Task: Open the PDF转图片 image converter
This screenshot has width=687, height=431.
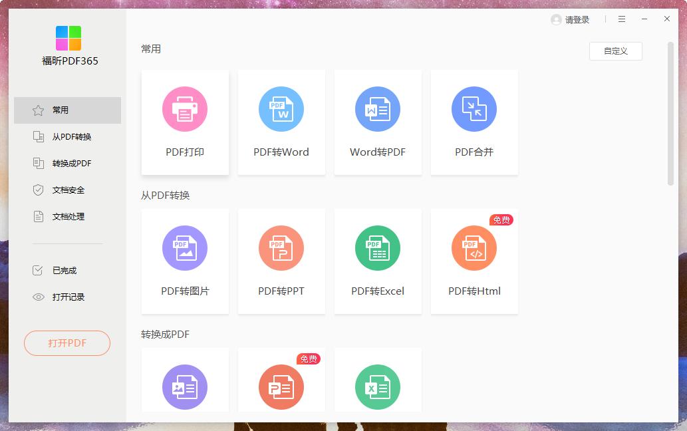Action: [185, 261]
